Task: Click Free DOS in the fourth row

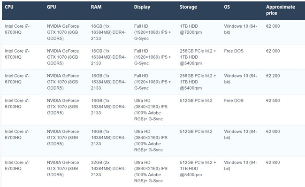Action: (x=234, y=101)
